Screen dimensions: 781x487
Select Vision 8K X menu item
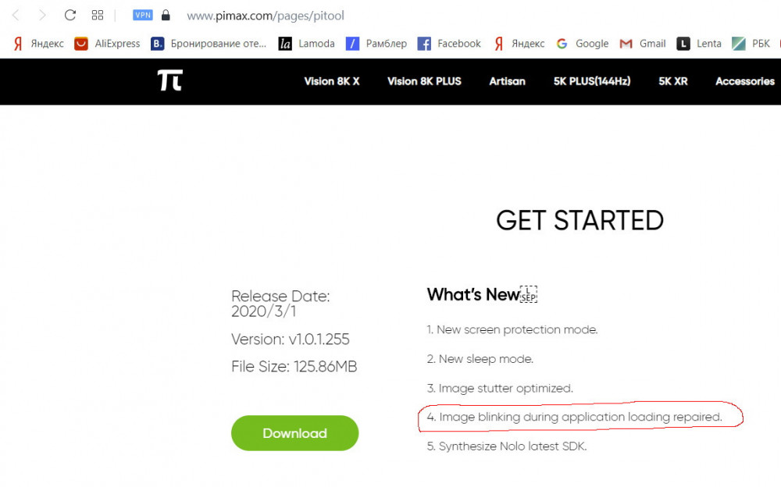[332, 81]
